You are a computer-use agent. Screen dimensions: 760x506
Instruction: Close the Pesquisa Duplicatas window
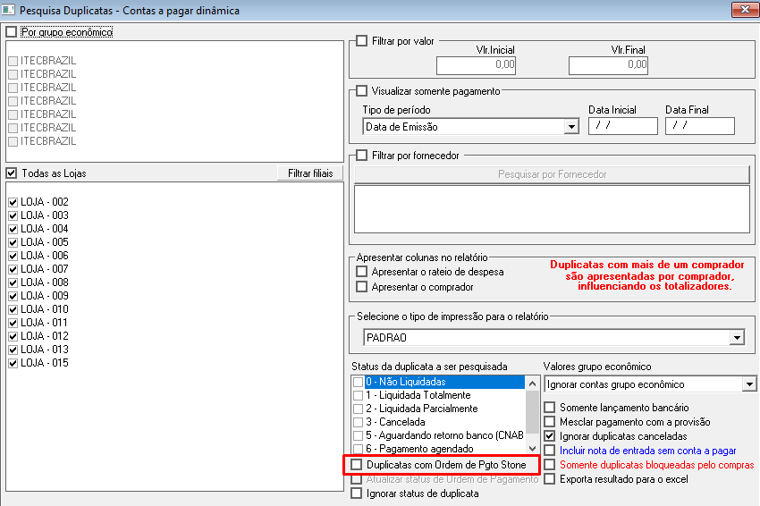pos(745,10)
